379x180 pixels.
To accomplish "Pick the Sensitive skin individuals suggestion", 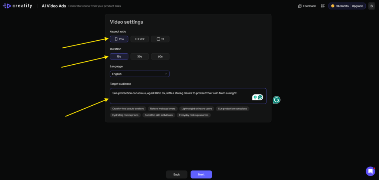I will pyautogui.click(x=159, y=115).
